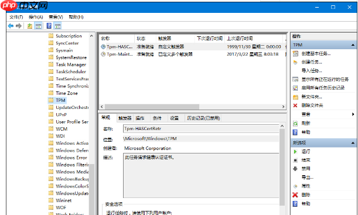Open the 操作(A) menu
This screenshot has height=215, width=358.
[36, 17]
